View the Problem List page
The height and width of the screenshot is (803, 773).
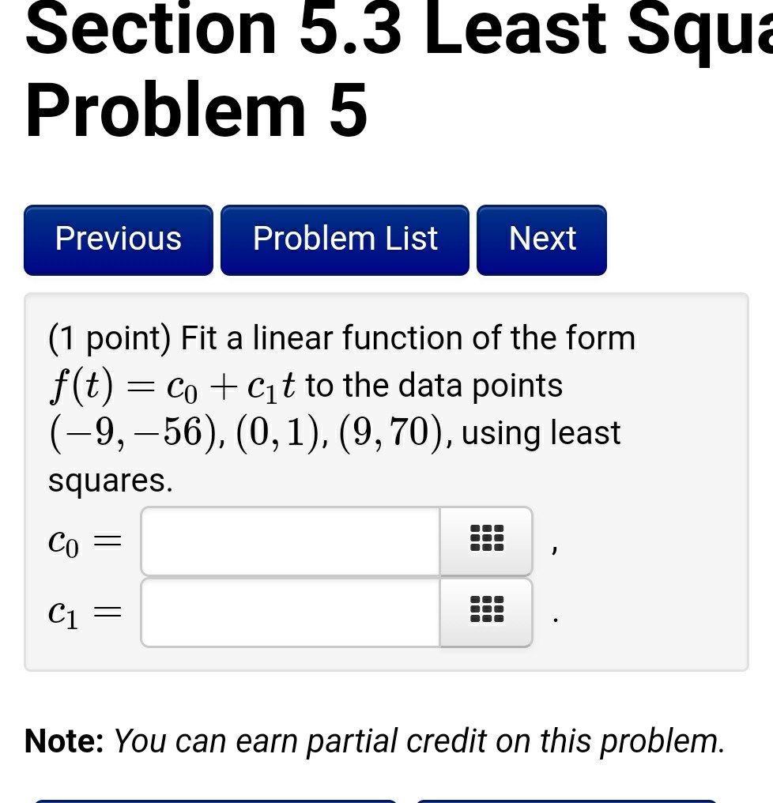tap(345, 239)
